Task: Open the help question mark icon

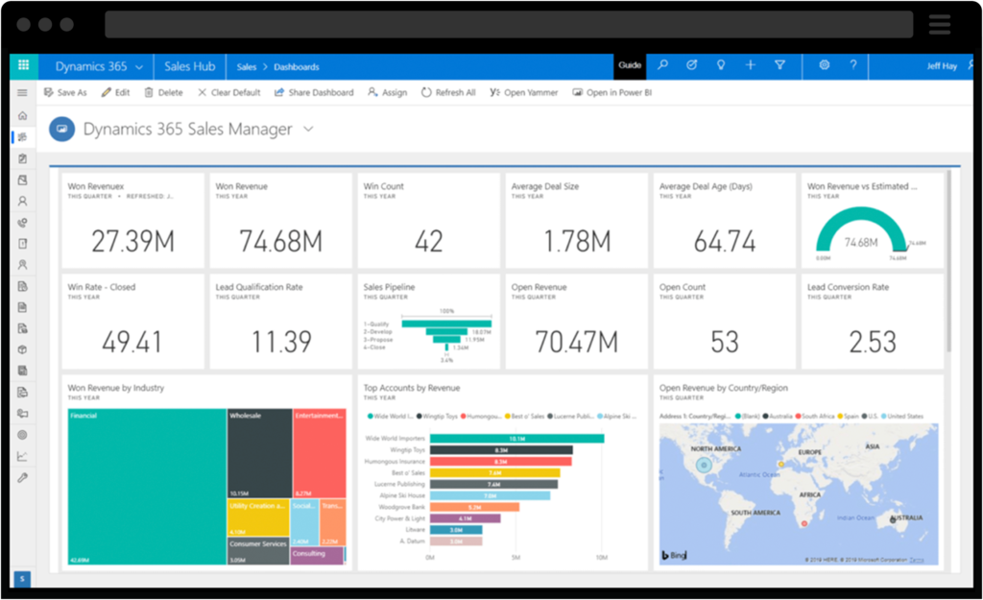Action: point(853,64)
